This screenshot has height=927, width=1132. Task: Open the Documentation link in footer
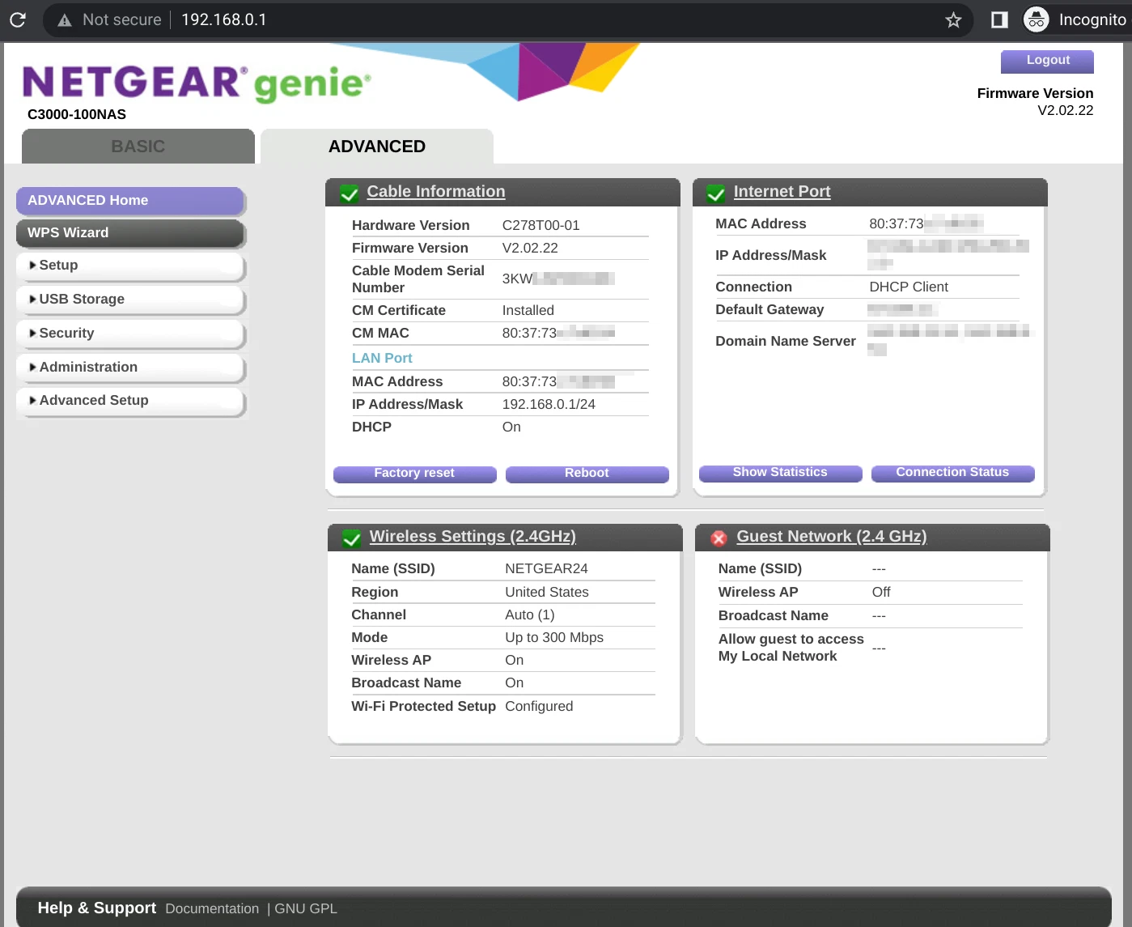212,909
